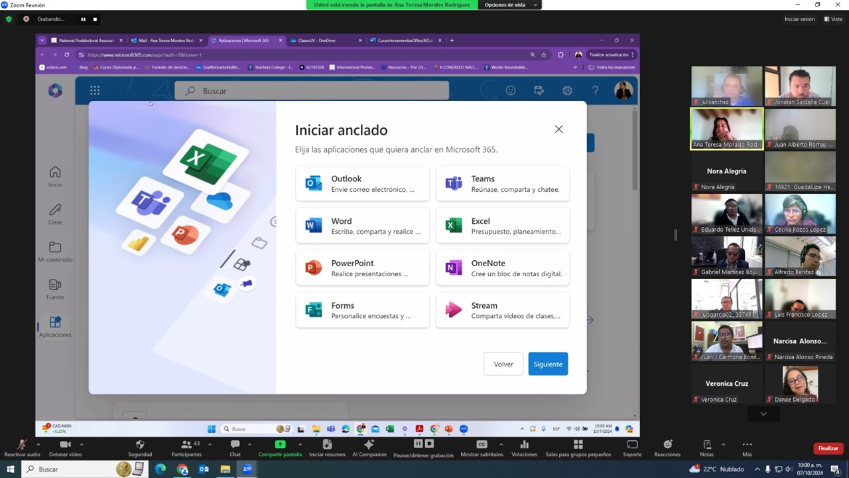Click the Siguiente button

click(548, 364)
